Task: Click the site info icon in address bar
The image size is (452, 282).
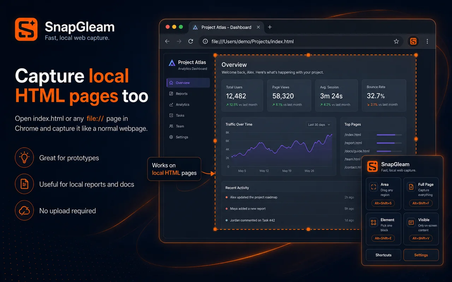Action: tap(205, 41)
